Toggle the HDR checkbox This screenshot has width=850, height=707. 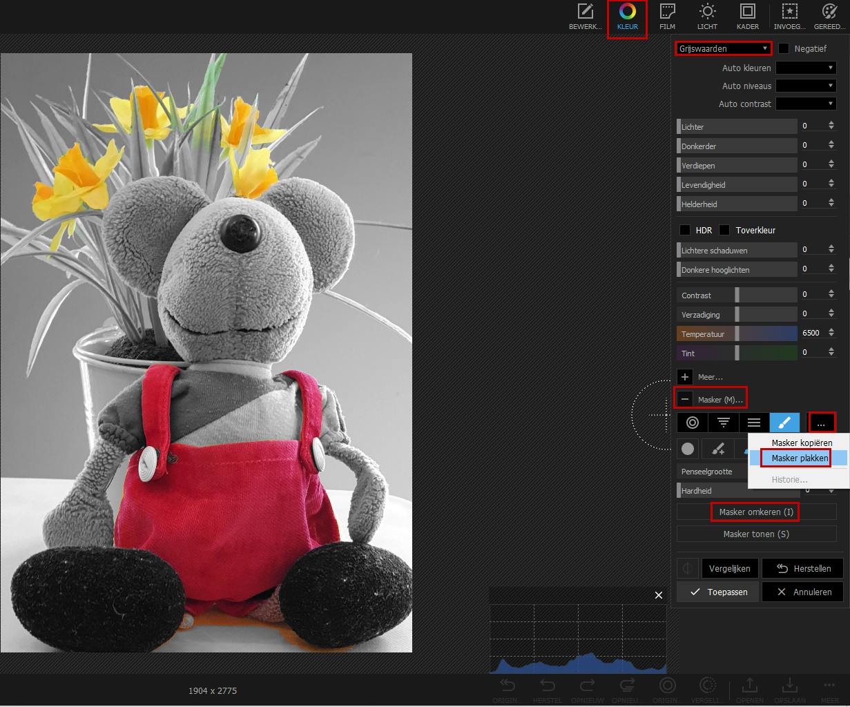click(x=685, y=230)
